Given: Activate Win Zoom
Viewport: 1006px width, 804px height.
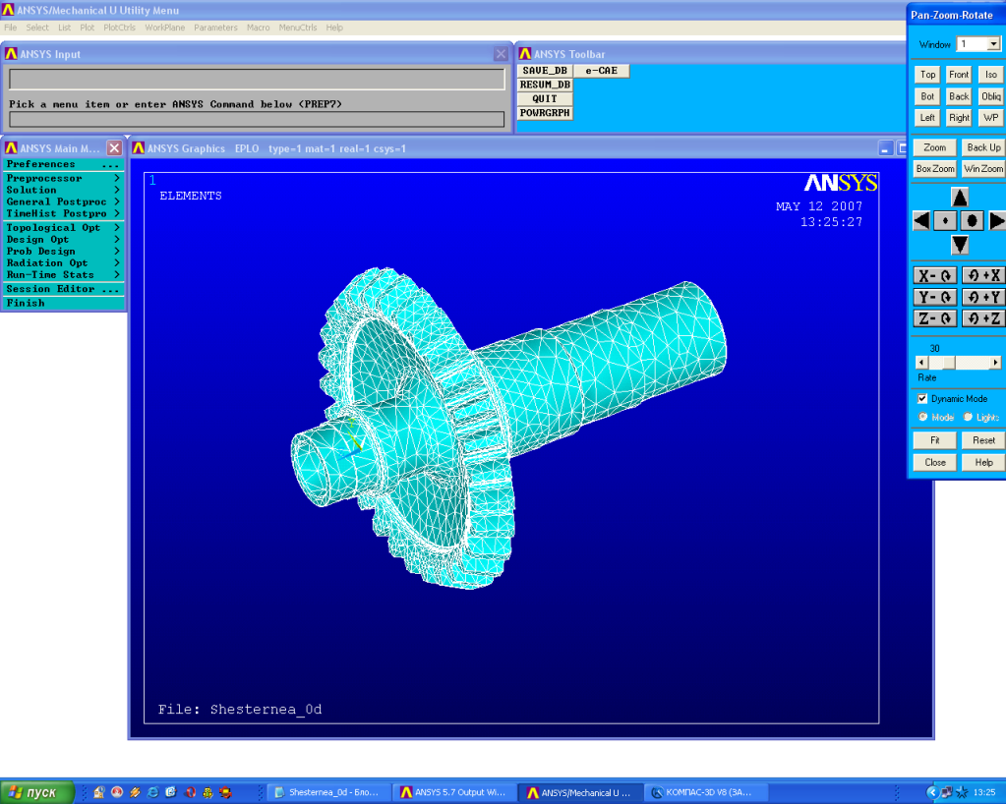Looking at the screenshot, I should 983,169.
